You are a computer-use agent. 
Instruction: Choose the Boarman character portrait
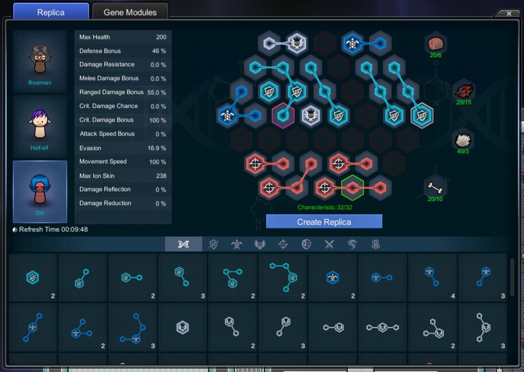point(40,61)
